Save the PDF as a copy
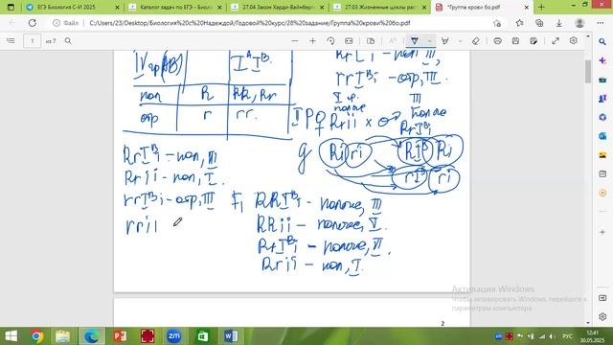The height and width of the screenshot is (345, 613). [x=534, y=40]
